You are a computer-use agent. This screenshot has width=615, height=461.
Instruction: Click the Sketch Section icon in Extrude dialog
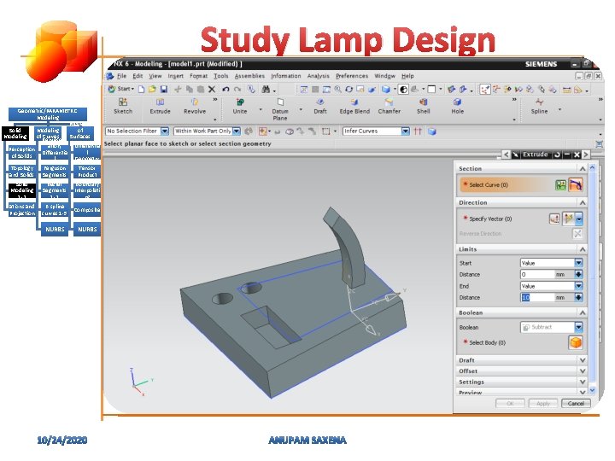[561, 184]
